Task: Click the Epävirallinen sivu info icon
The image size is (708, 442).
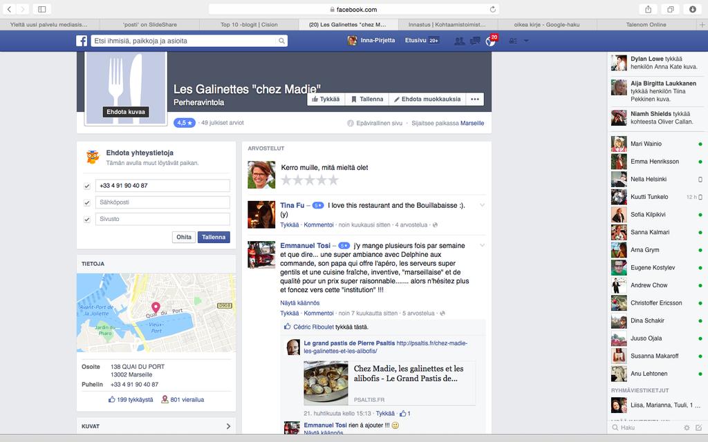Action: tap(351, 123)
